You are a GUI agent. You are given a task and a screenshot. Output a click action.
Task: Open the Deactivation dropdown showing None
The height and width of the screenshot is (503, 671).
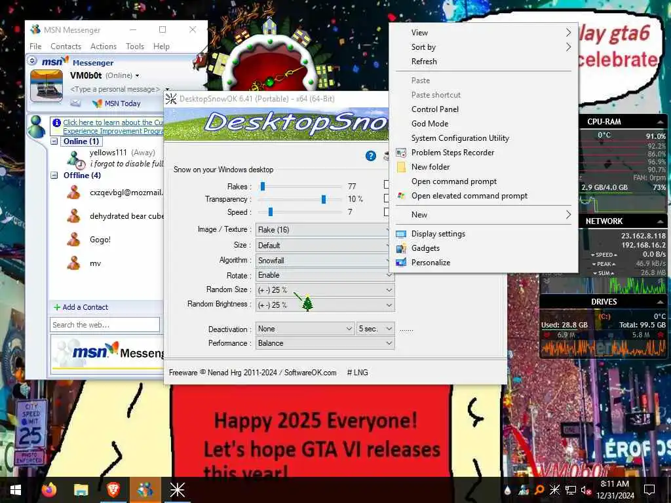tap(305, 329)
